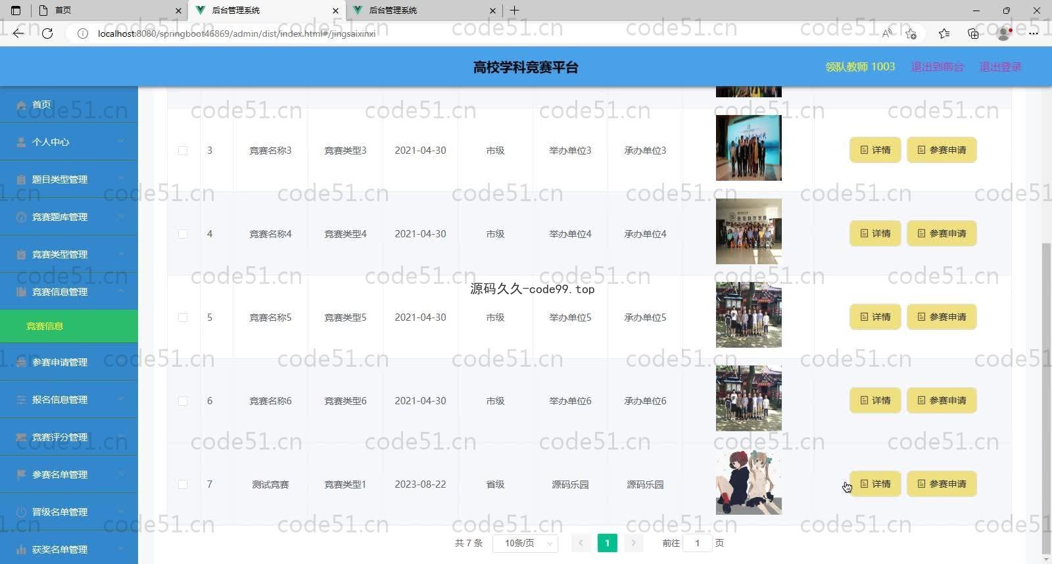Click 参赛申请 button for 竞赛名称4
Viewport: 1052px width, 564px height.
[x=942, y=233]
